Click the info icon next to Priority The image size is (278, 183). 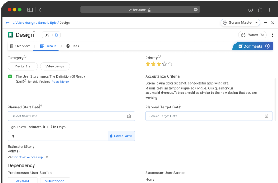pyautogui.click(x=160, y=57)
